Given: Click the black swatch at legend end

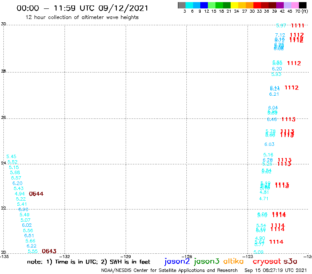Looking at the screenshot, I should 302,5.
